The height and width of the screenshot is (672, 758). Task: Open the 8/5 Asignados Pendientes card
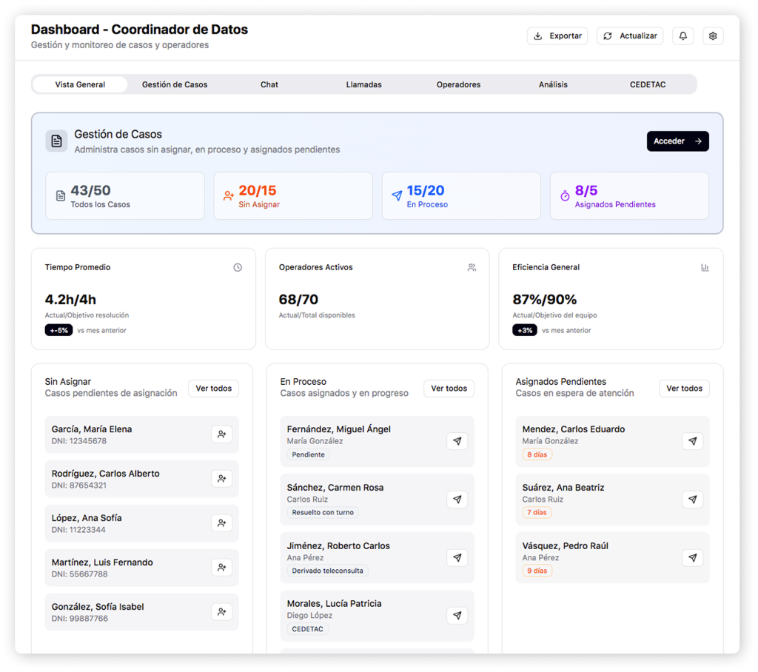tap(629, 196)
